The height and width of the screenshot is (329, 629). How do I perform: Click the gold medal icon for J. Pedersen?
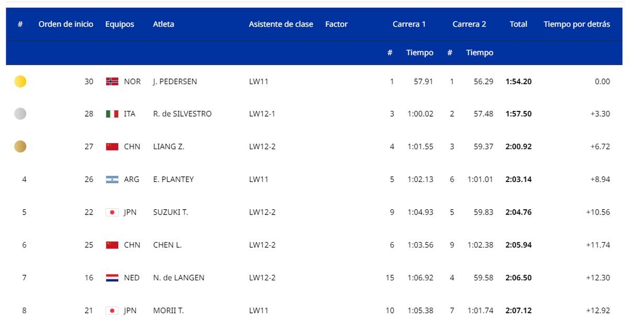tap(20, 82)
